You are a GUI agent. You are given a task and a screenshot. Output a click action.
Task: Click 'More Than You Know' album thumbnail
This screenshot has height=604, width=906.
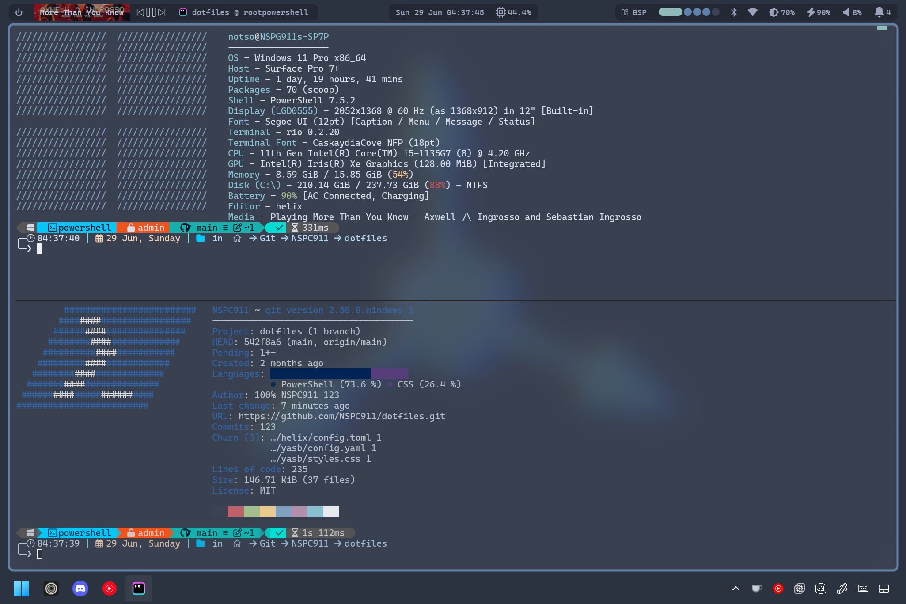pyautogui.click(x=82, y=12)
